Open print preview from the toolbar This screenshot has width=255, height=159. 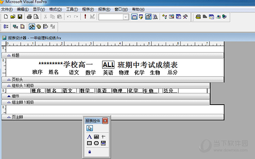(36, 17)
